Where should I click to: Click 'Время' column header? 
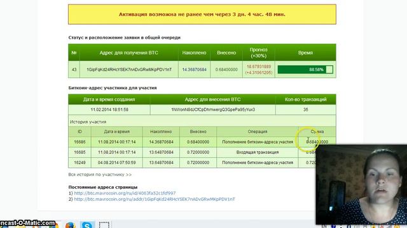pyautogui.click(x=305, y=53)
